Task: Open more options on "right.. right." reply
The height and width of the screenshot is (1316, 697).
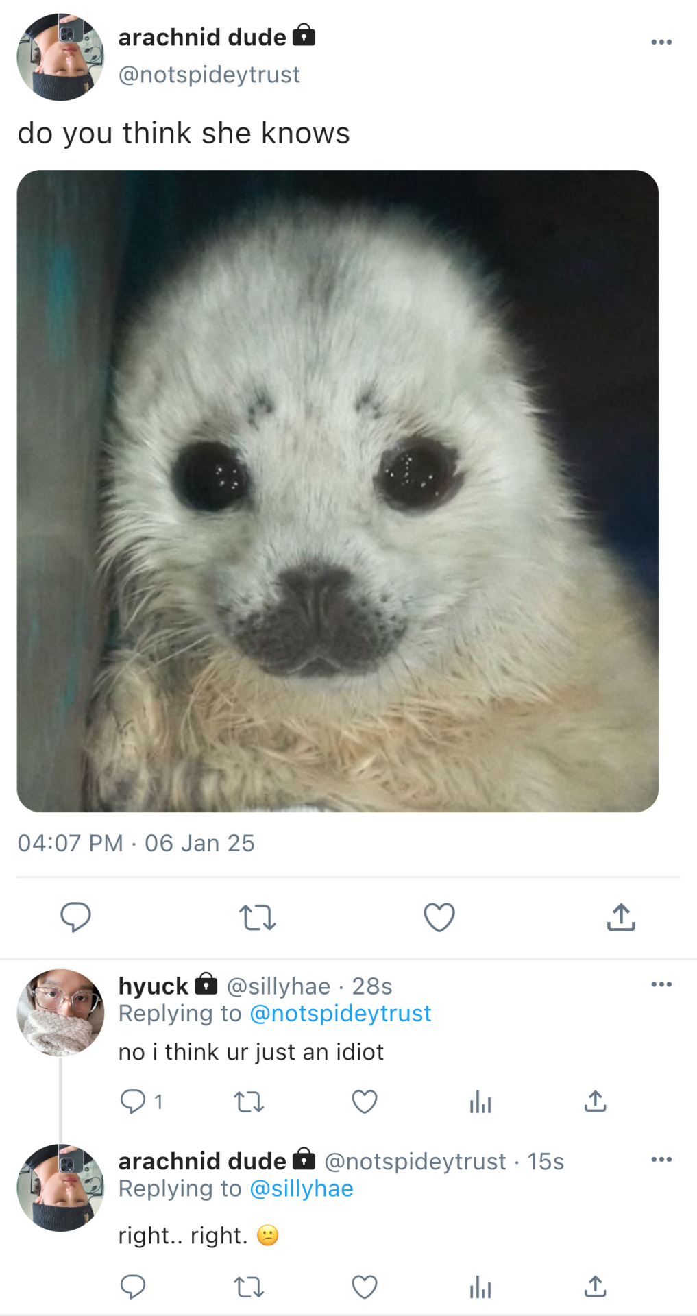Action: click(661, 1160)
